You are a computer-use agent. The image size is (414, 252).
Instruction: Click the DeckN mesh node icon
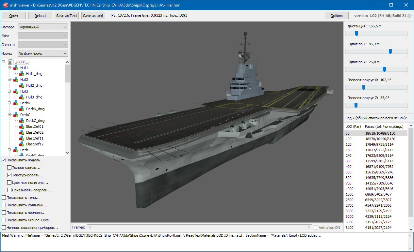point(16,103)
